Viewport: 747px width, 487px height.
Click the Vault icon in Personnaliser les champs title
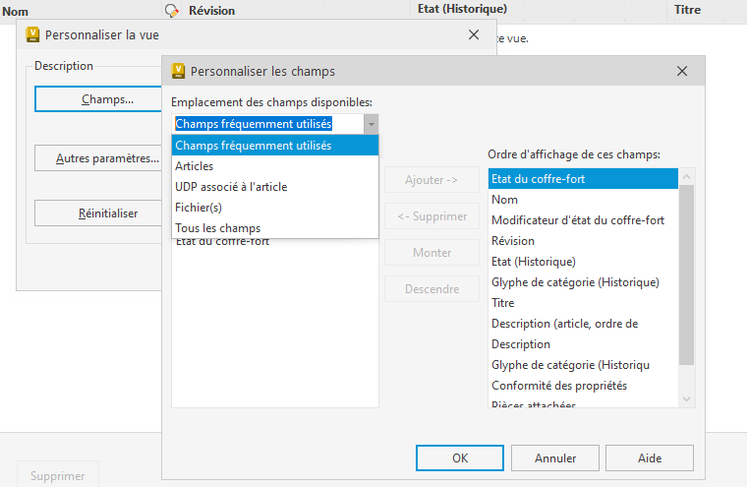tap(178, 71)
